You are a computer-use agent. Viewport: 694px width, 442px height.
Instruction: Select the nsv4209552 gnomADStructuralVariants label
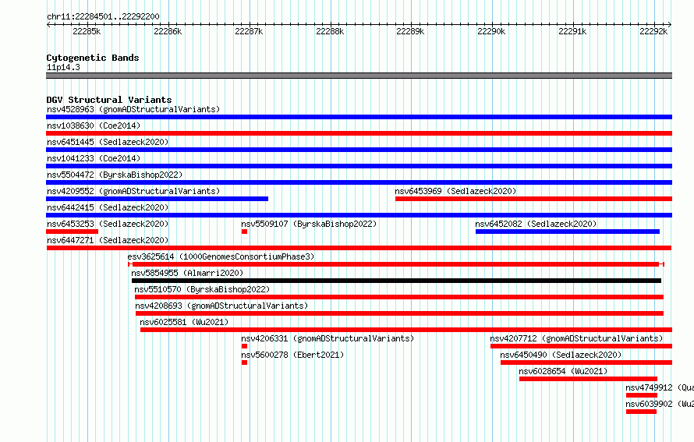coord(133,191)
